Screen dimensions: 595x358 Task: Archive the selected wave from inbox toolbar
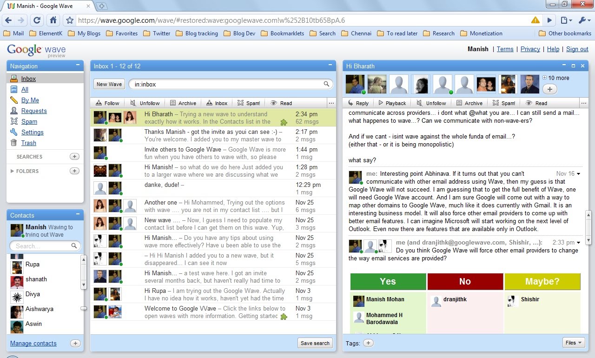tap(183, 103)
